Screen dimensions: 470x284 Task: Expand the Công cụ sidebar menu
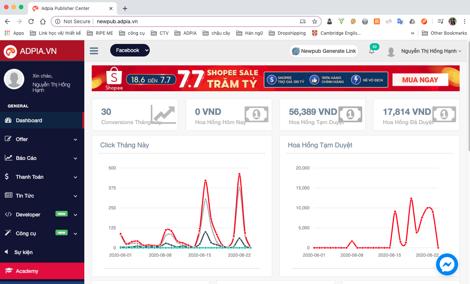(42, 233)
